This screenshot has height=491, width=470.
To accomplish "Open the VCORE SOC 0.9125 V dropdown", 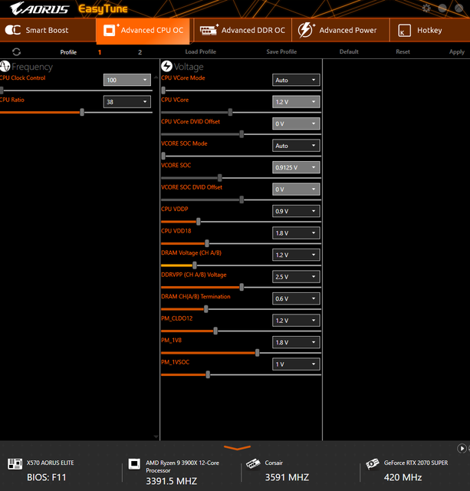I will click(296, 167).
